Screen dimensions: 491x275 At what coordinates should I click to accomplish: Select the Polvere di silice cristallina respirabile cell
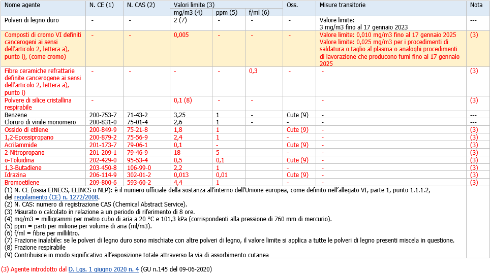[38, 104]
